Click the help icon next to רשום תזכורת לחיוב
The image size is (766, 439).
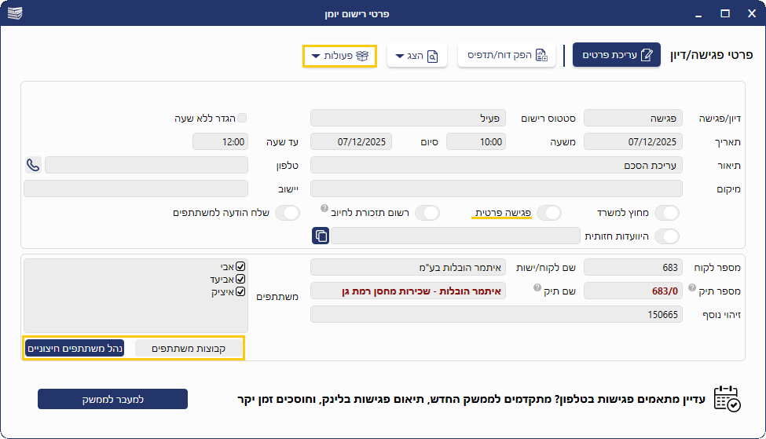(324, 208)
